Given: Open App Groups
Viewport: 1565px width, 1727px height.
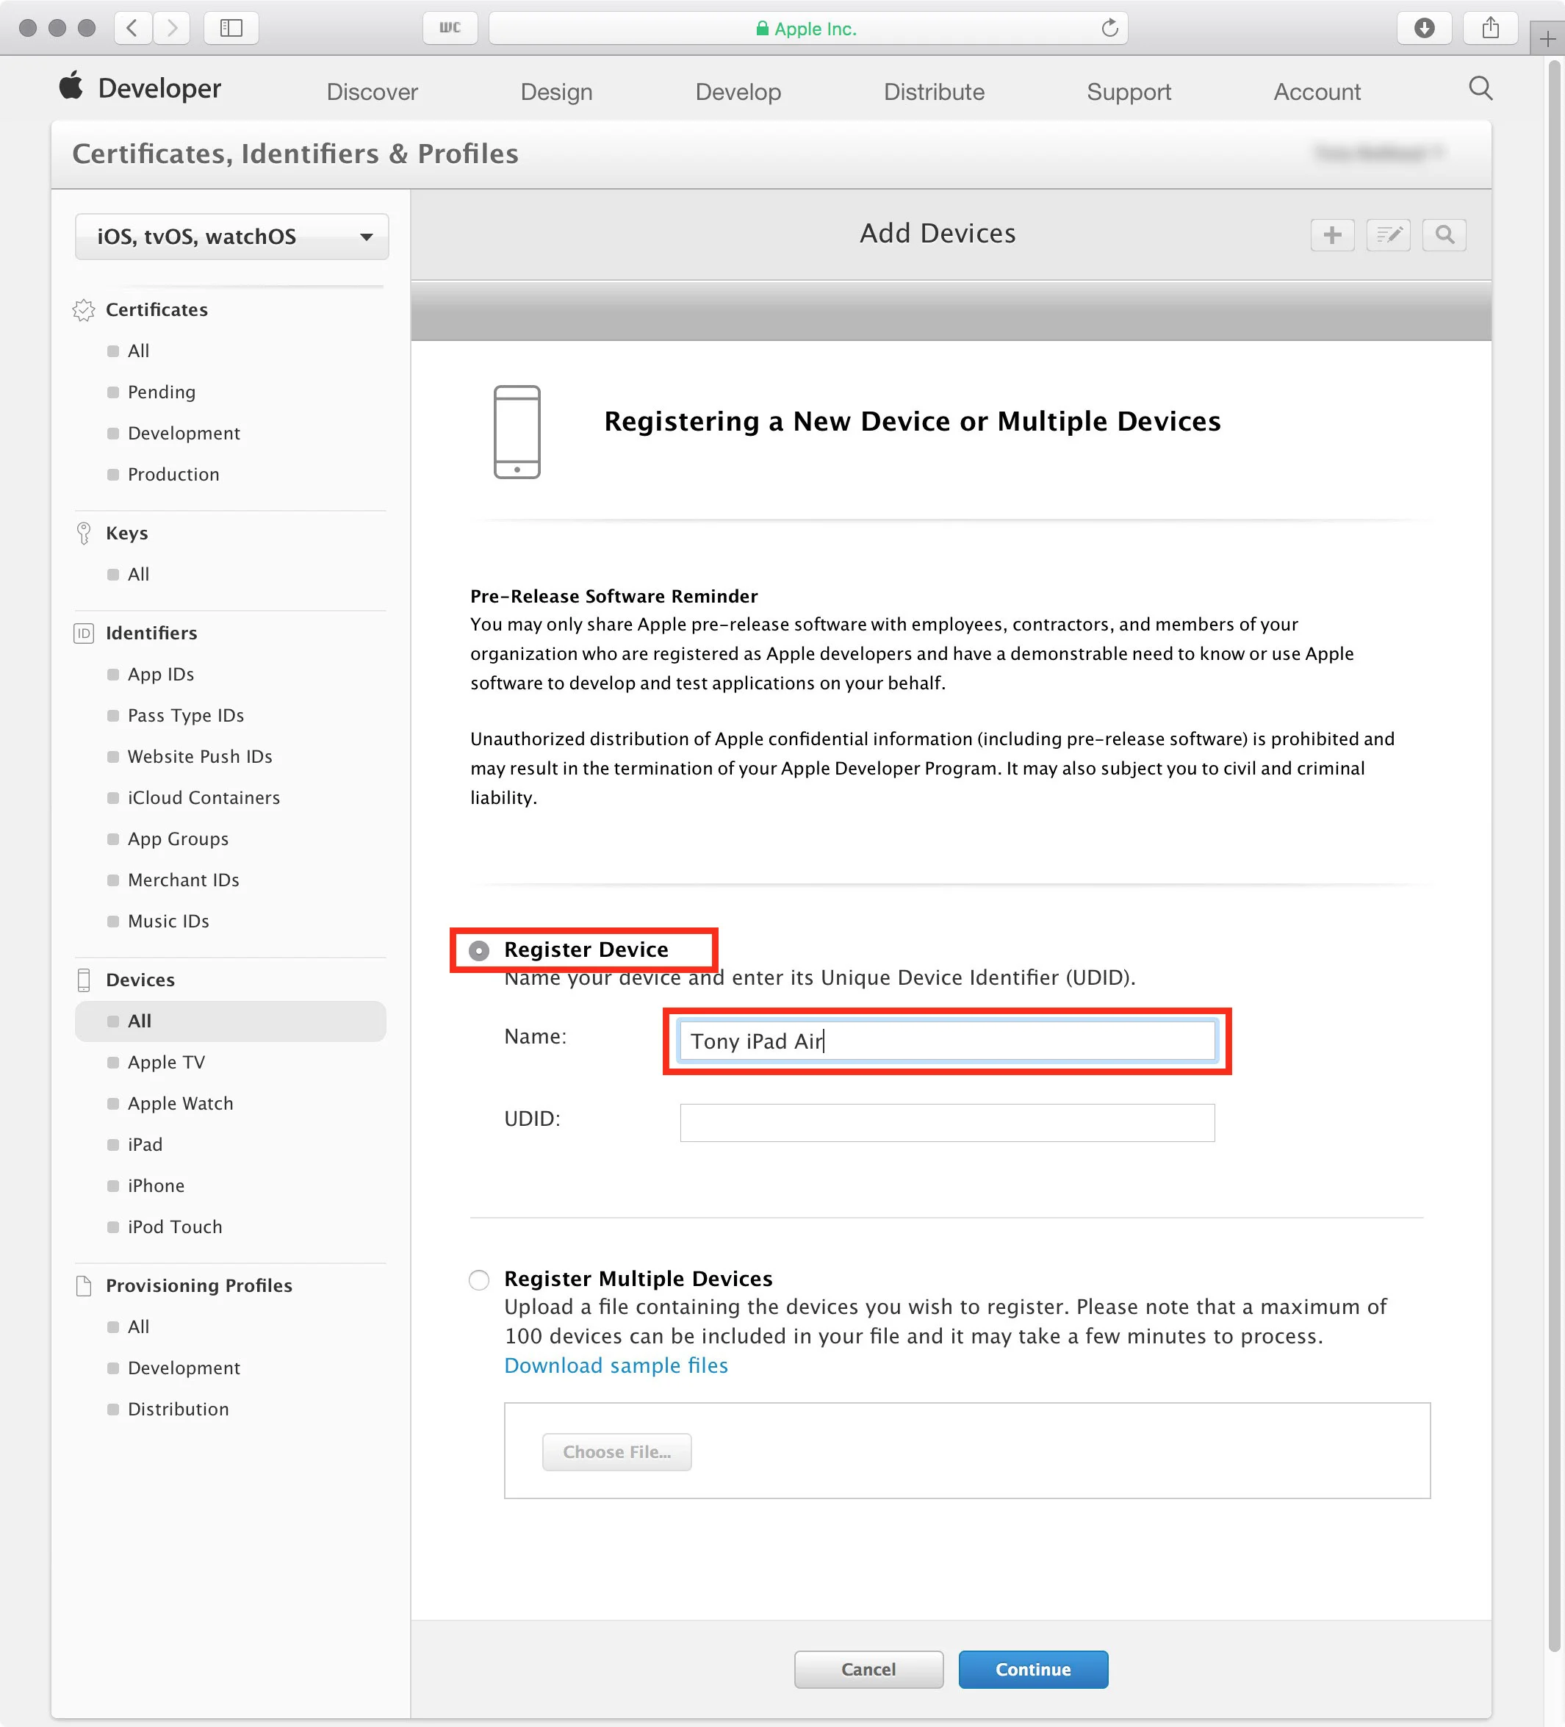Looking at the screenshot, I should click(x=177, y=839).
